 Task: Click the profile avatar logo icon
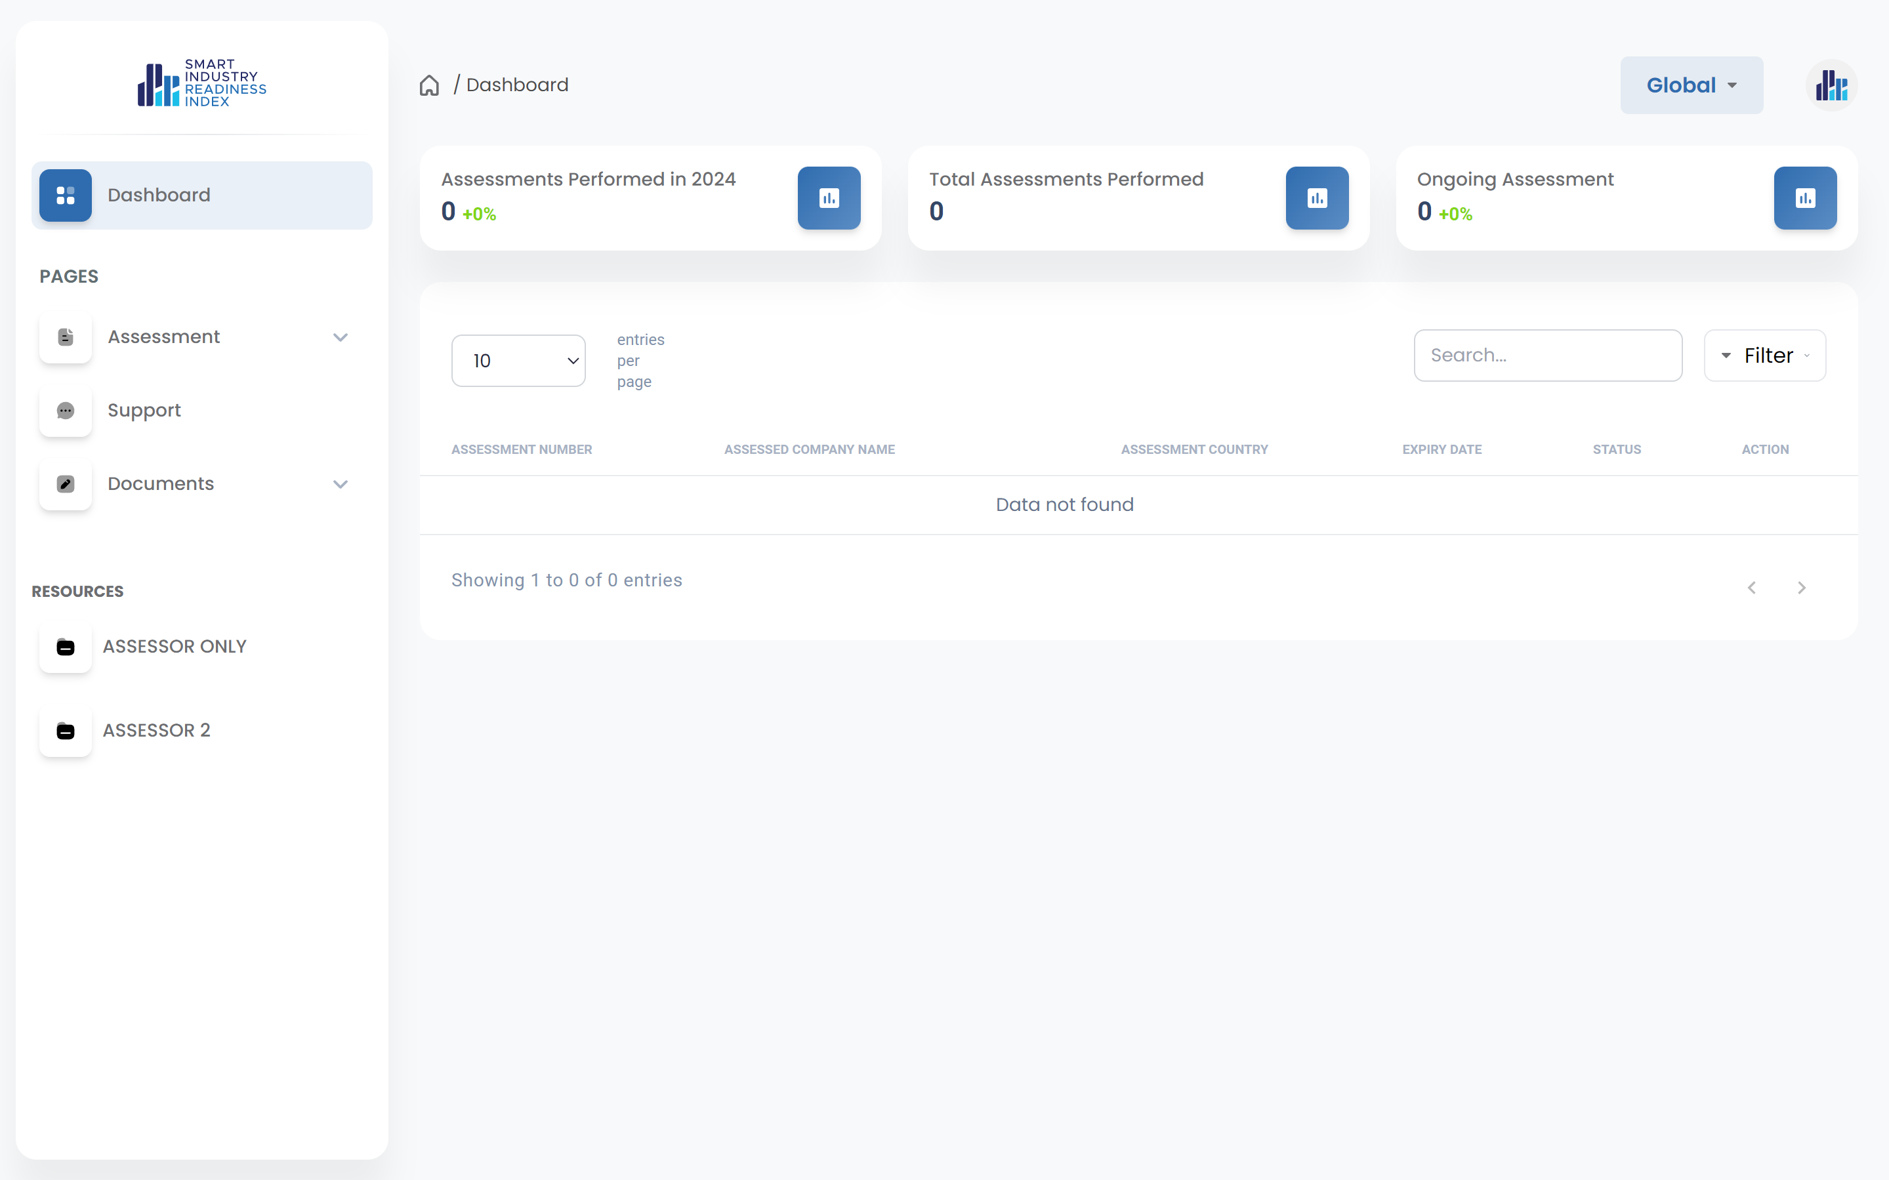1831,85
